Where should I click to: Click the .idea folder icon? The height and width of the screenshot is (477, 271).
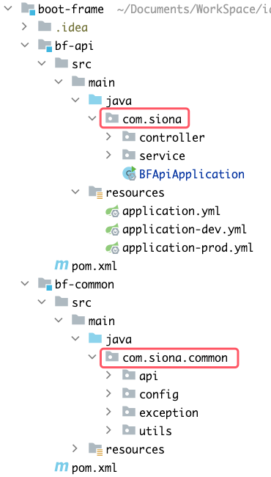coord(44,26)
